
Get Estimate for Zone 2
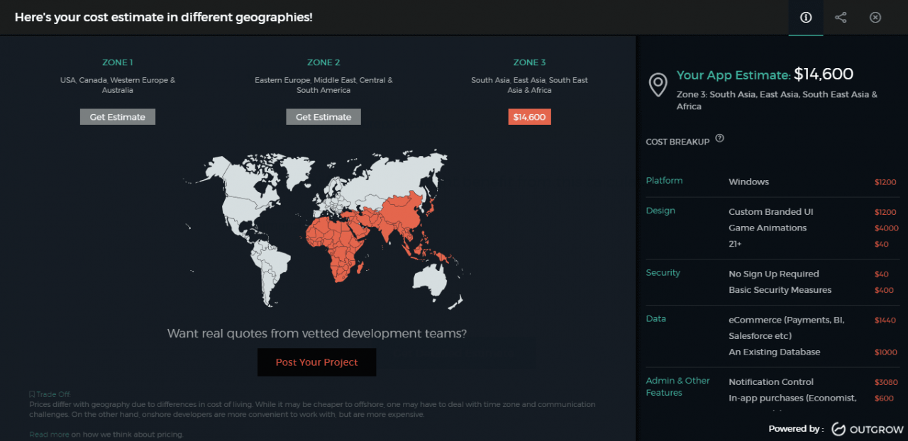coord(323,117)
